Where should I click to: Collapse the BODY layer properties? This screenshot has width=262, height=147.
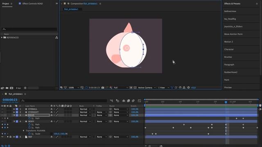pos(14,122)
